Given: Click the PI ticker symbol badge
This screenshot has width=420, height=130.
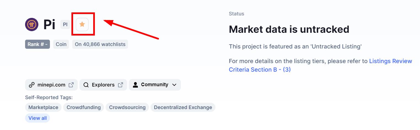Looking at the screenshot, I should tap(65, 25).
